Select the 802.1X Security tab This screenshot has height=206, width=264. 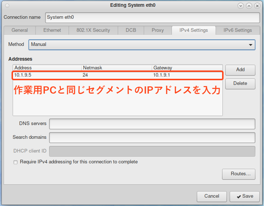[x=93, y=30]
